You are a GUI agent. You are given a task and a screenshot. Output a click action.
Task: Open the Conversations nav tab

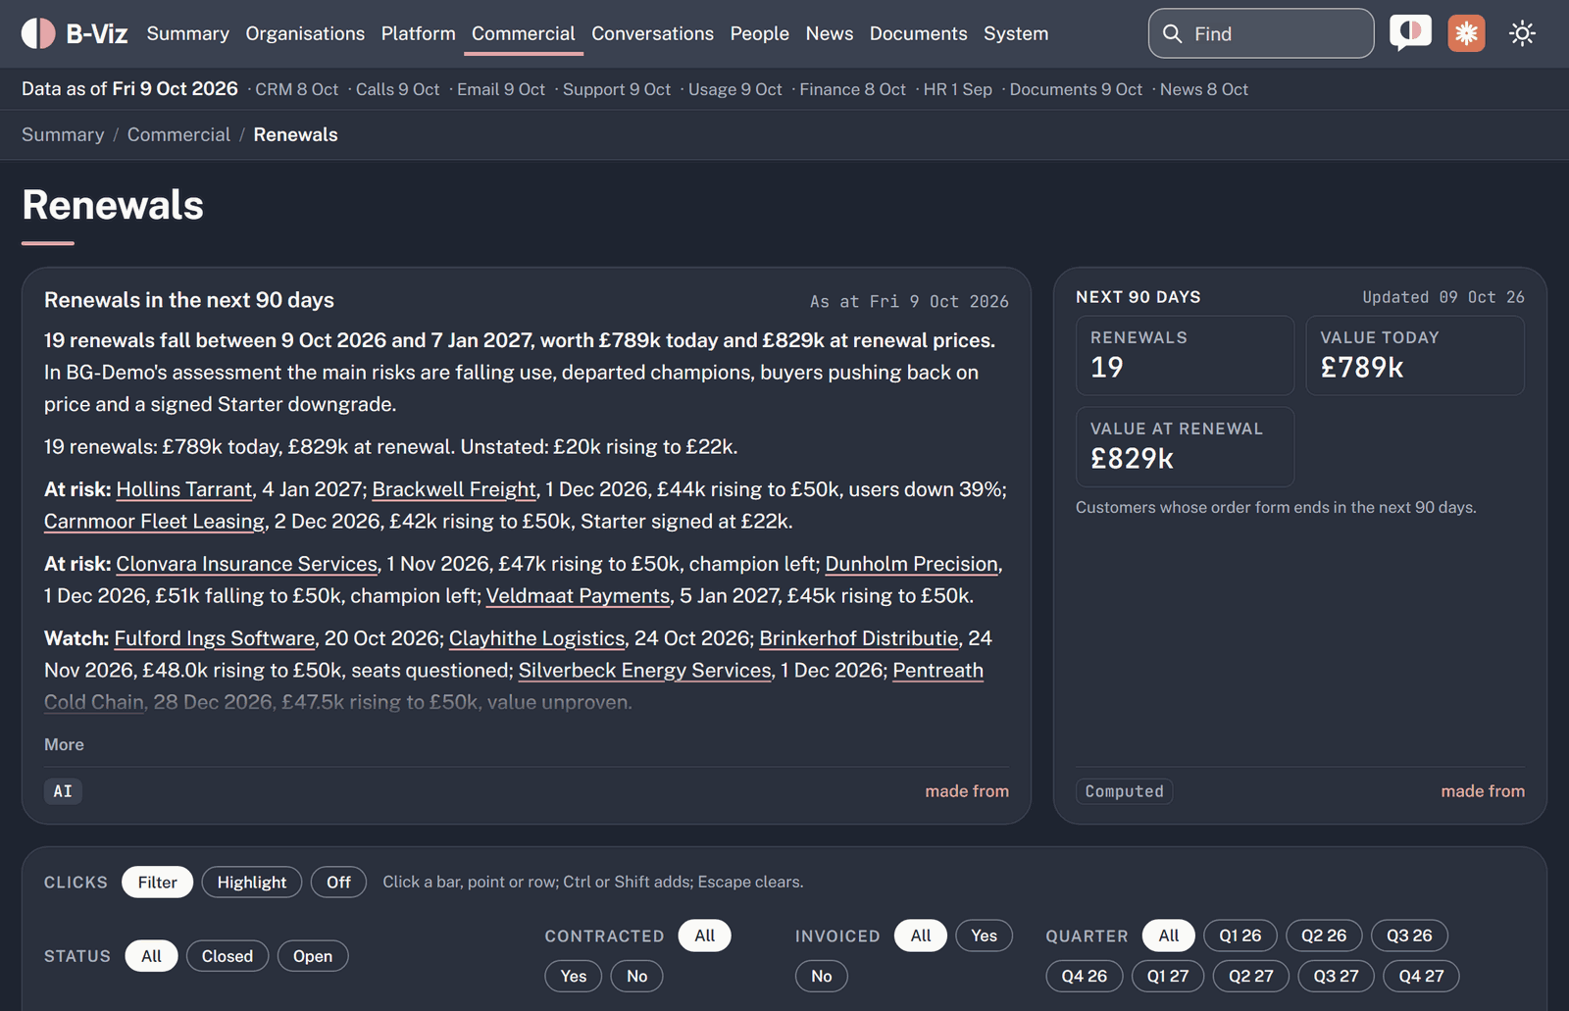[653, 33]
